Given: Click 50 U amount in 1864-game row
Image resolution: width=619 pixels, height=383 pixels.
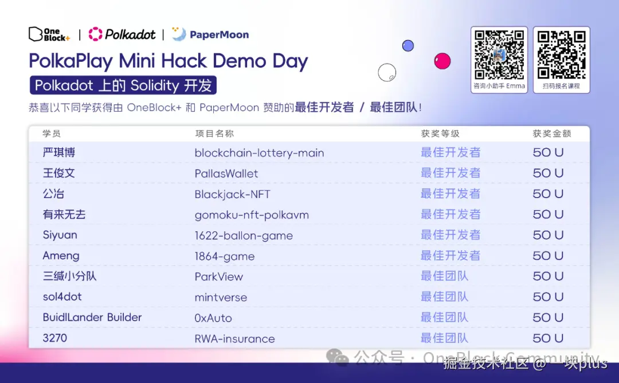Looking at the screenshot, I should pyautogui.click(x=548, y=255).
